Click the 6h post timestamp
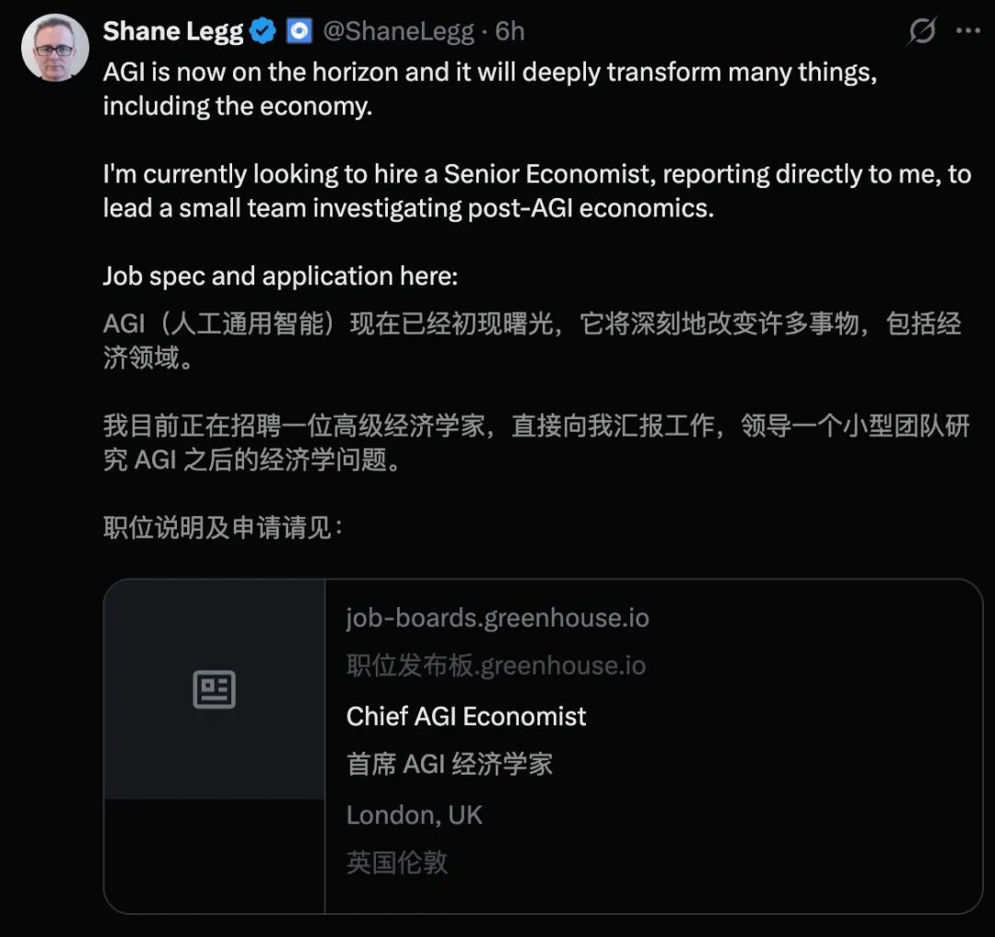This screenshot has width=995, height=937. pyautogui.click(x=509, y=31)
